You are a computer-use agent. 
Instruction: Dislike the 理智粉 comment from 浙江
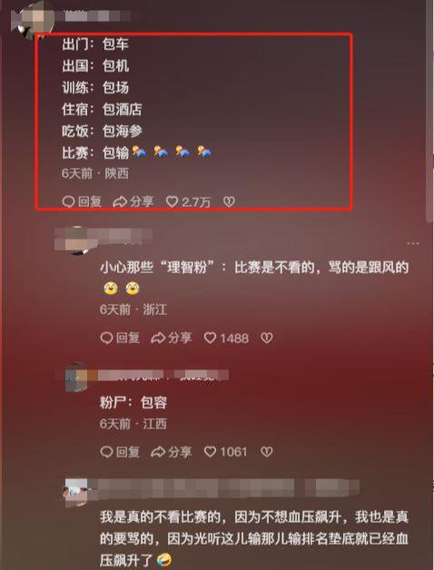point(267,339)
